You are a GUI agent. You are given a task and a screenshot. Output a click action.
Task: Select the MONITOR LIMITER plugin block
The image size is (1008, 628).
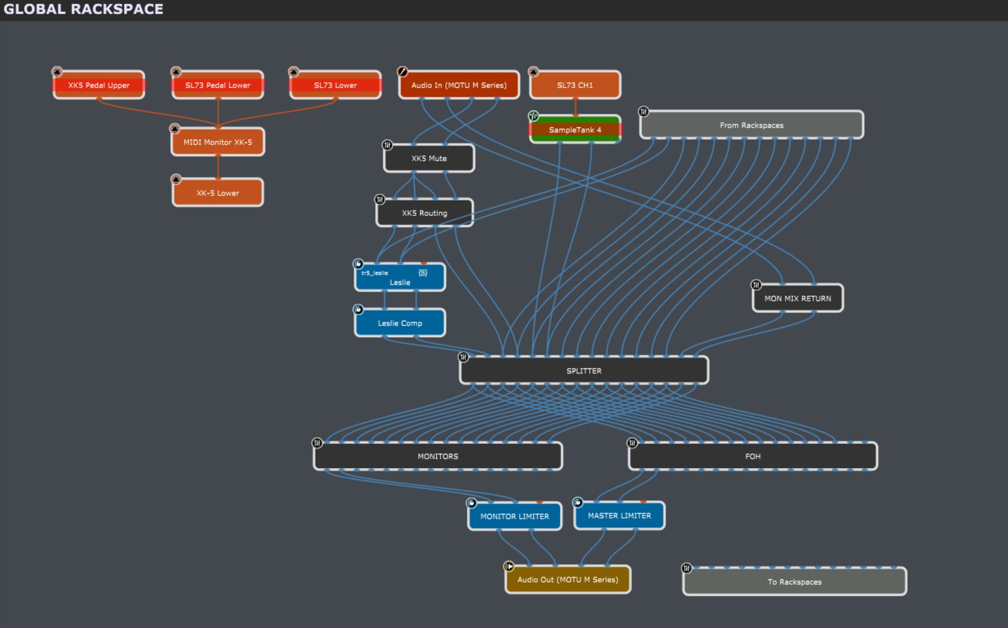[514, 516]
